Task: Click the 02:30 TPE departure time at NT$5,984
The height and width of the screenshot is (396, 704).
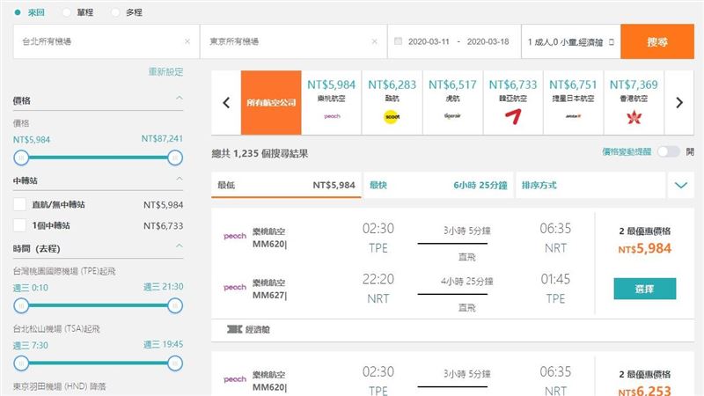Action: tap(378, 229)
